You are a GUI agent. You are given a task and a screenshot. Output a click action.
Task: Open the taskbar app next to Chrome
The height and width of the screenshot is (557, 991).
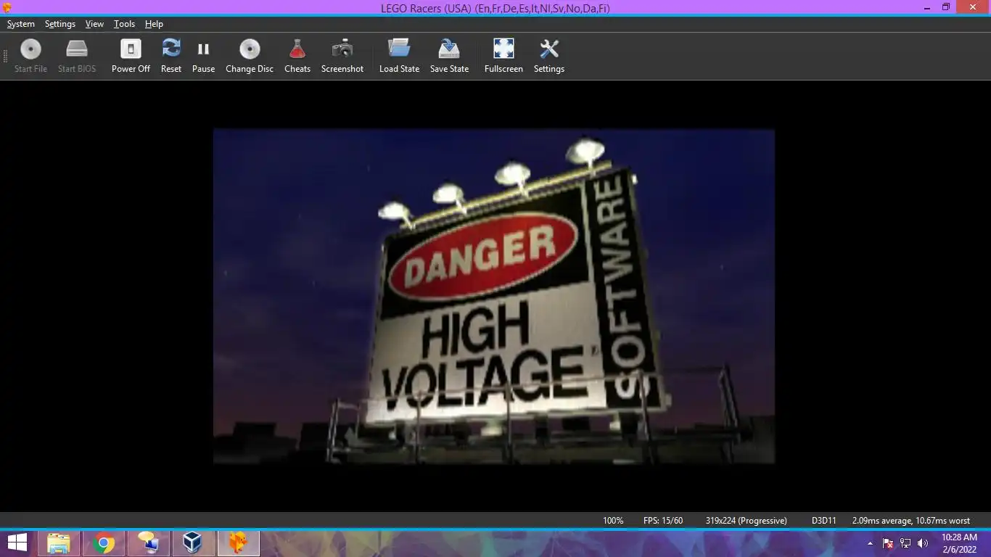pos(148,542)
